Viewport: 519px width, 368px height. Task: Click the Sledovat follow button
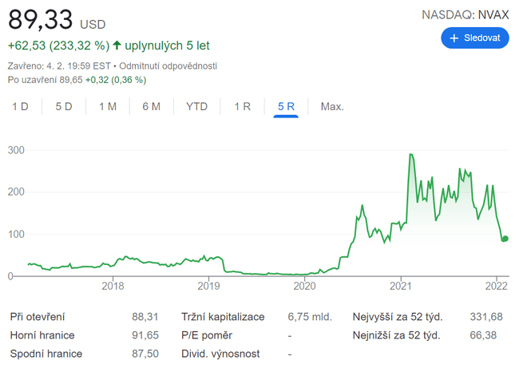tap(474, 38)
